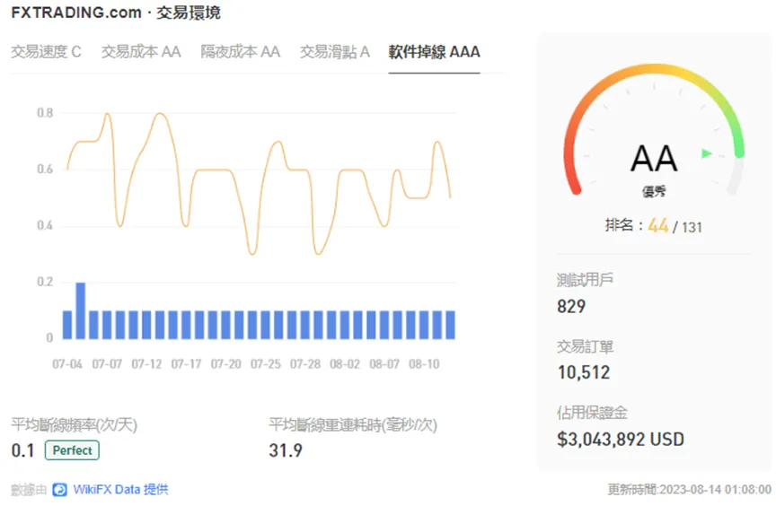
Task: Click the 平均斷線重連耗時(毫秒/次) label
Action: 353,425
